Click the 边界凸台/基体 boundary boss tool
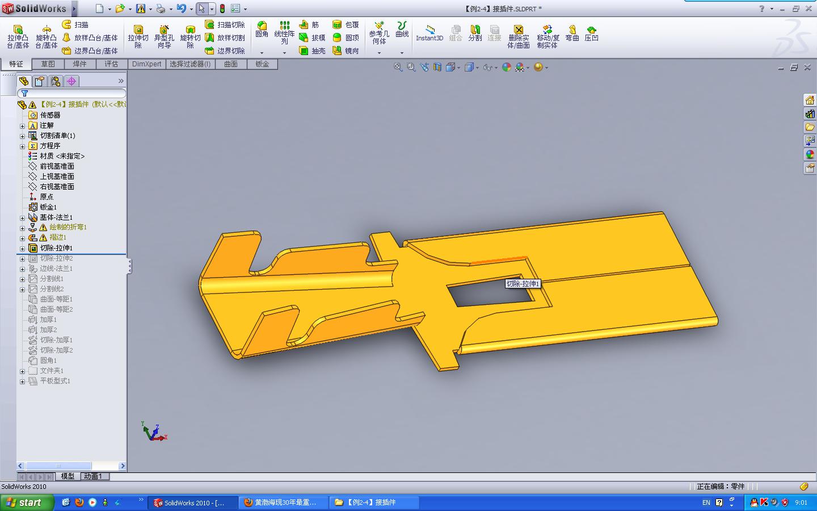Screen dimensions: 817x511 [90, 51]
